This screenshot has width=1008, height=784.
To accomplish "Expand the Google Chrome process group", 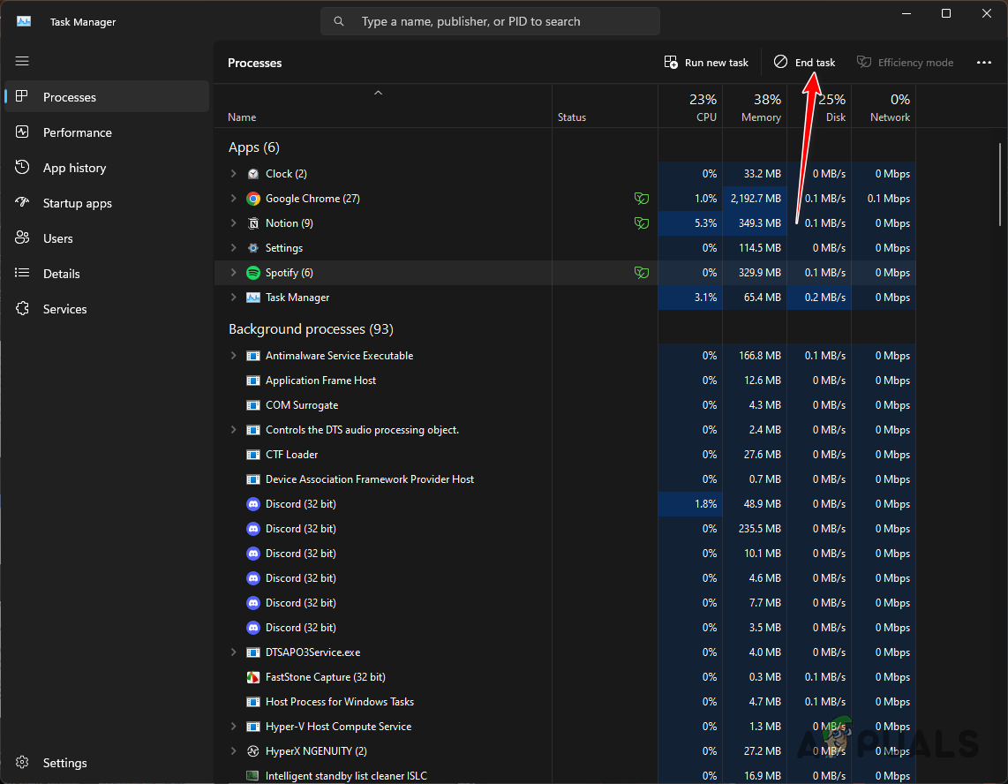I will (233, 198).
